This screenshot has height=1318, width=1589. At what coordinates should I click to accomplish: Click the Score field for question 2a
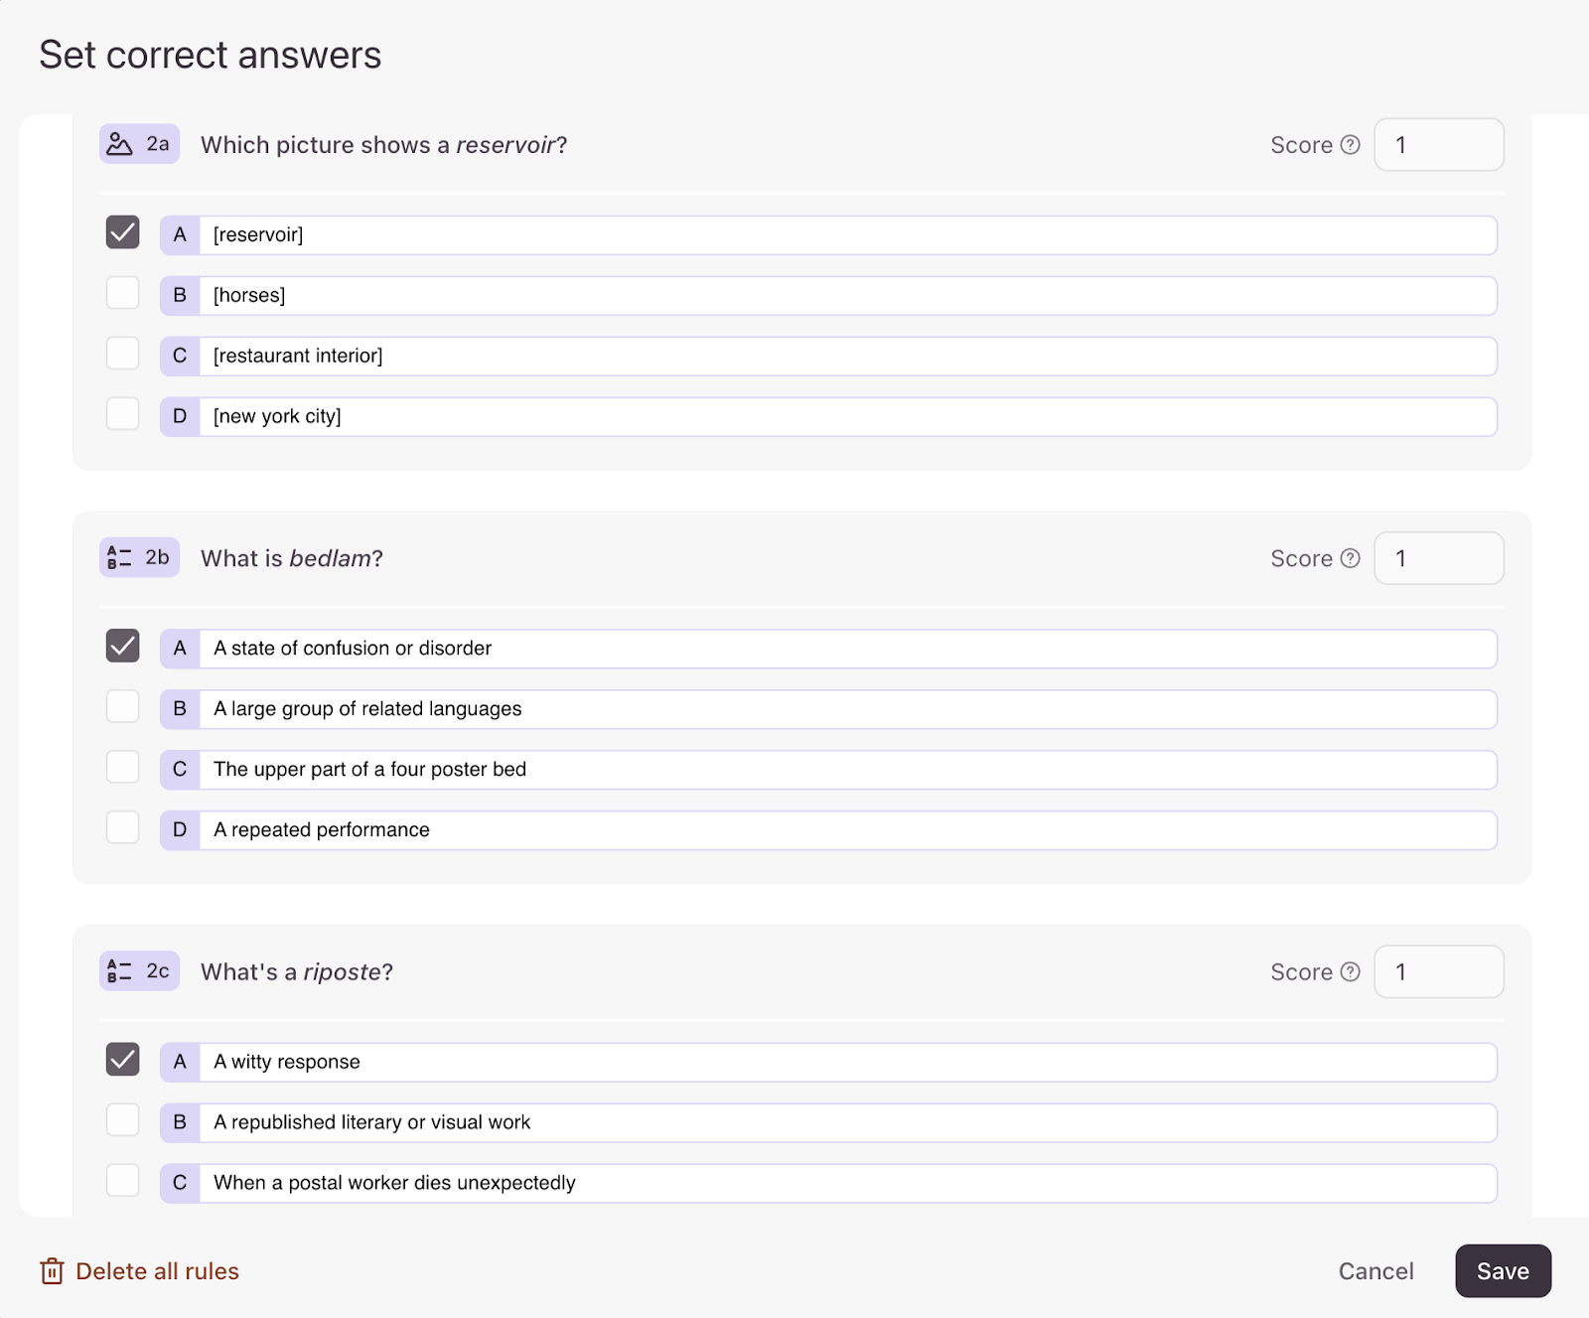[1439, 145]
